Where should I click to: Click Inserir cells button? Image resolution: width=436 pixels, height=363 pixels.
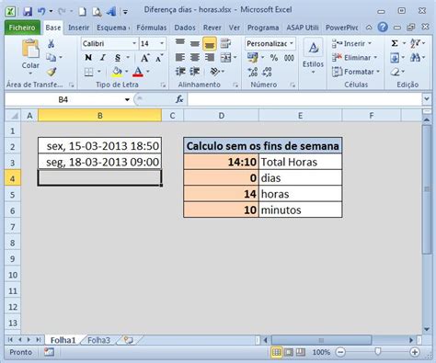[352, 43]
